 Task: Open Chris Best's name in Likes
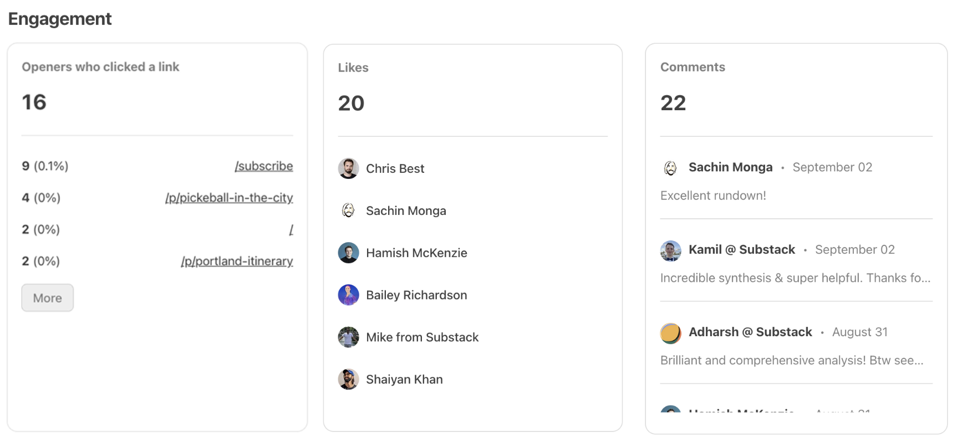(x=395, y=168)
